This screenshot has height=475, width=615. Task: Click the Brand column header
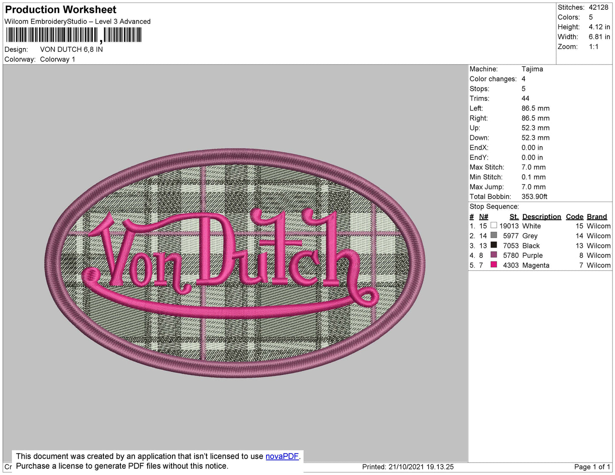pos(597,216)
